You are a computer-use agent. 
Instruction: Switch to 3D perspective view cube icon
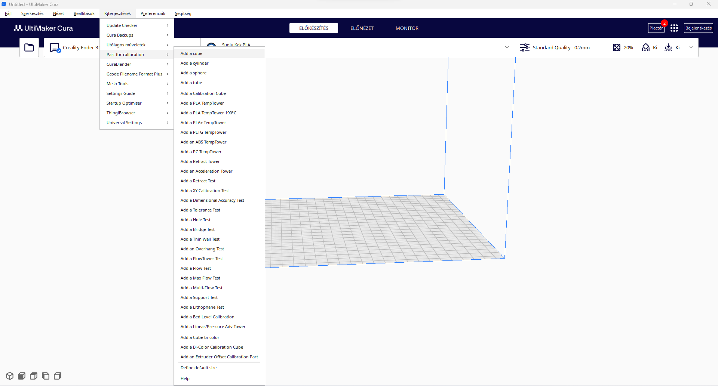[x=10, y=376]
